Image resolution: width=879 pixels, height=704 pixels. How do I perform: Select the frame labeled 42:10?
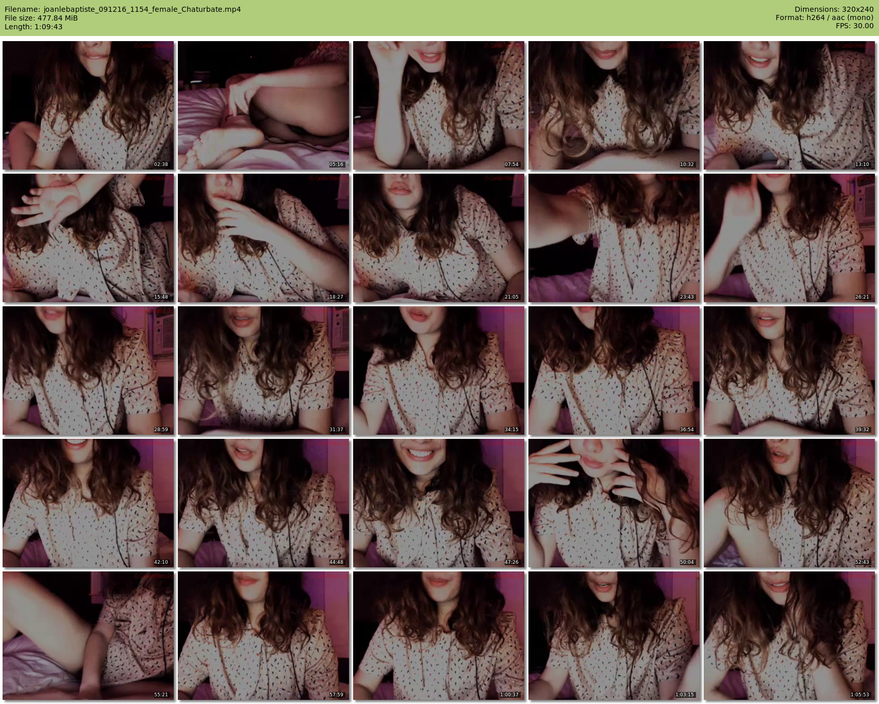pyautogui.click(x=88, y=503)
